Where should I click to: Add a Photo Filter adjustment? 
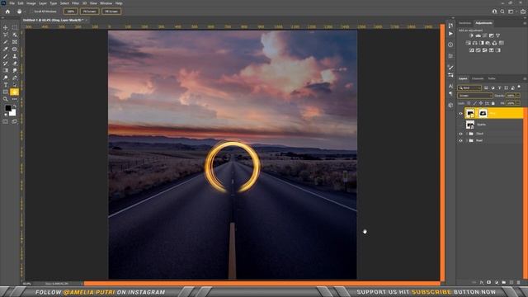pos(488,43)
